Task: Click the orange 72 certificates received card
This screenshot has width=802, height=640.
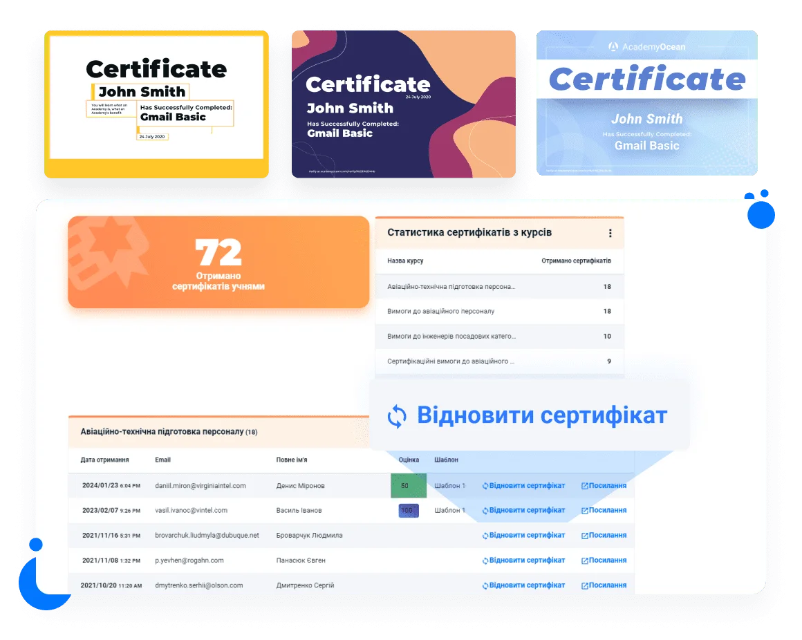Action: click(218, 262)
